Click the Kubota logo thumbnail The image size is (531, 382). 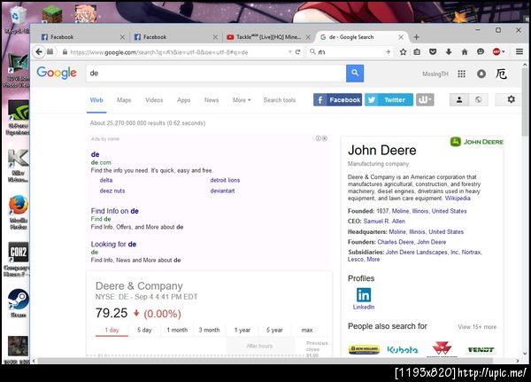point(403,349)
